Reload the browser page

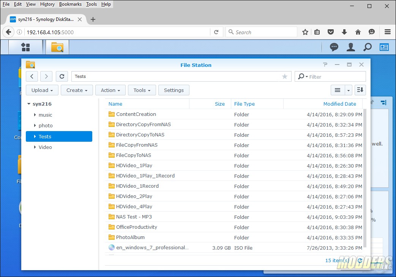(216, 32)
